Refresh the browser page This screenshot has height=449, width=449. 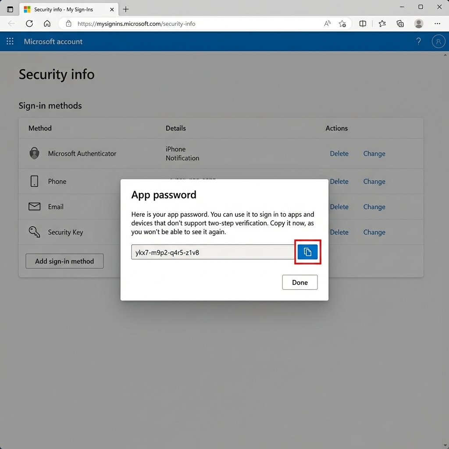[x=29, y=24]
